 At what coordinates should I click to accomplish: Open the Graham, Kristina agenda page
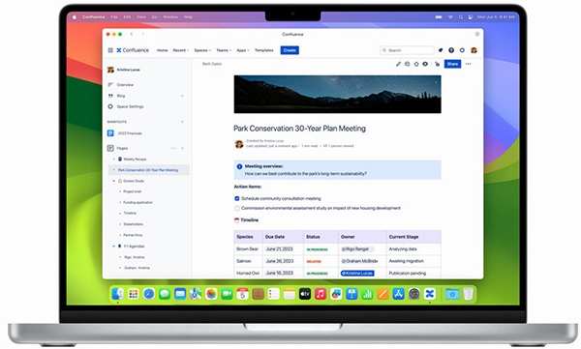pyautogui.click(x=138, y=268)
